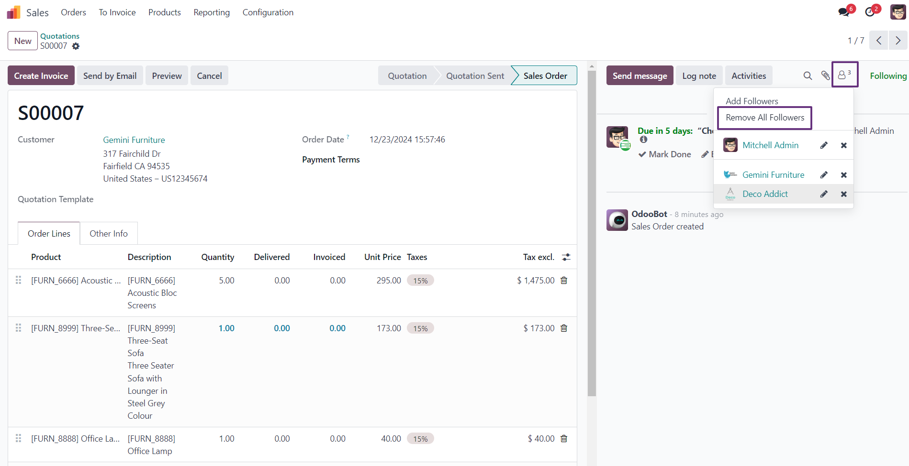
Task: Open Mitchell Admin follower link
Action: coord(770,145)
